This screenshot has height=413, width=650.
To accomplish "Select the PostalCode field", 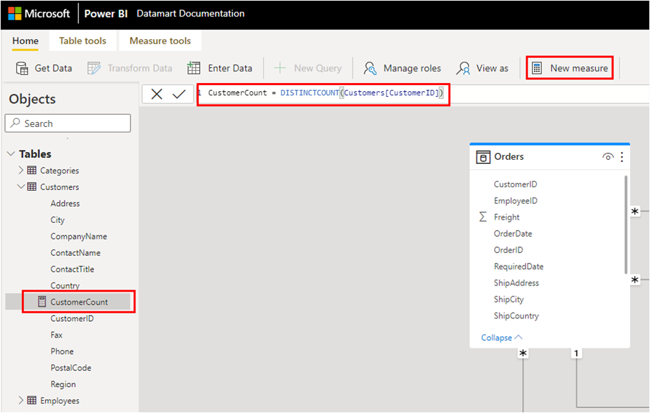I will point(71,368).
